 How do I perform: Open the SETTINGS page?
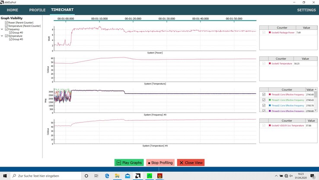(306, 10)
